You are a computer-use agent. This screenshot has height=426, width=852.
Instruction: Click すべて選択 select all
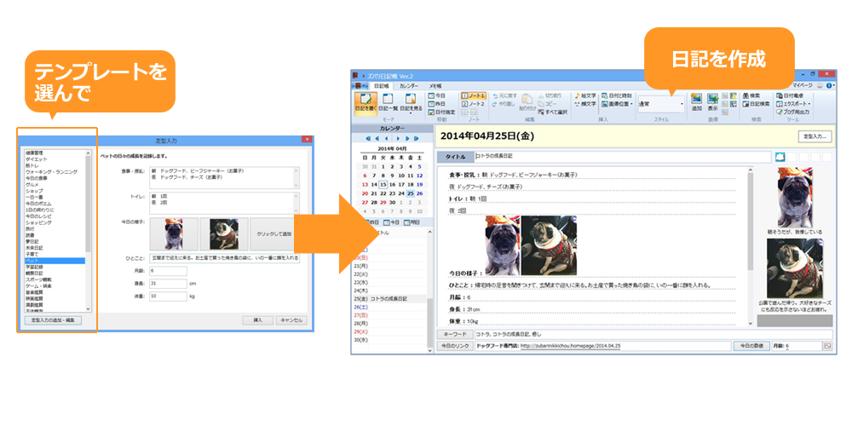pos(553,112)
